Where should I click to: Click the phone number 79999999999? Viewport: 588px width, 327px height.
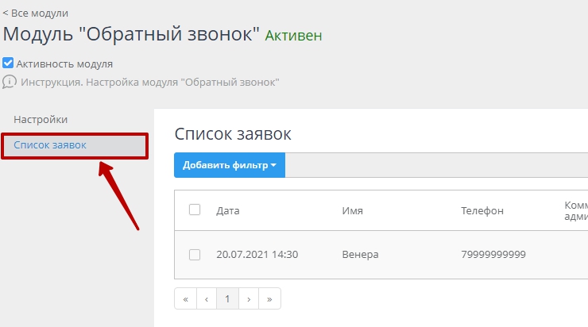493,255
